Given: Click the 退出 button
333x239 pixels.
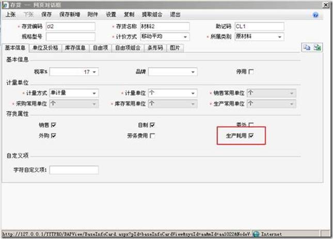Looking at the screenshot, I should 175,15.
